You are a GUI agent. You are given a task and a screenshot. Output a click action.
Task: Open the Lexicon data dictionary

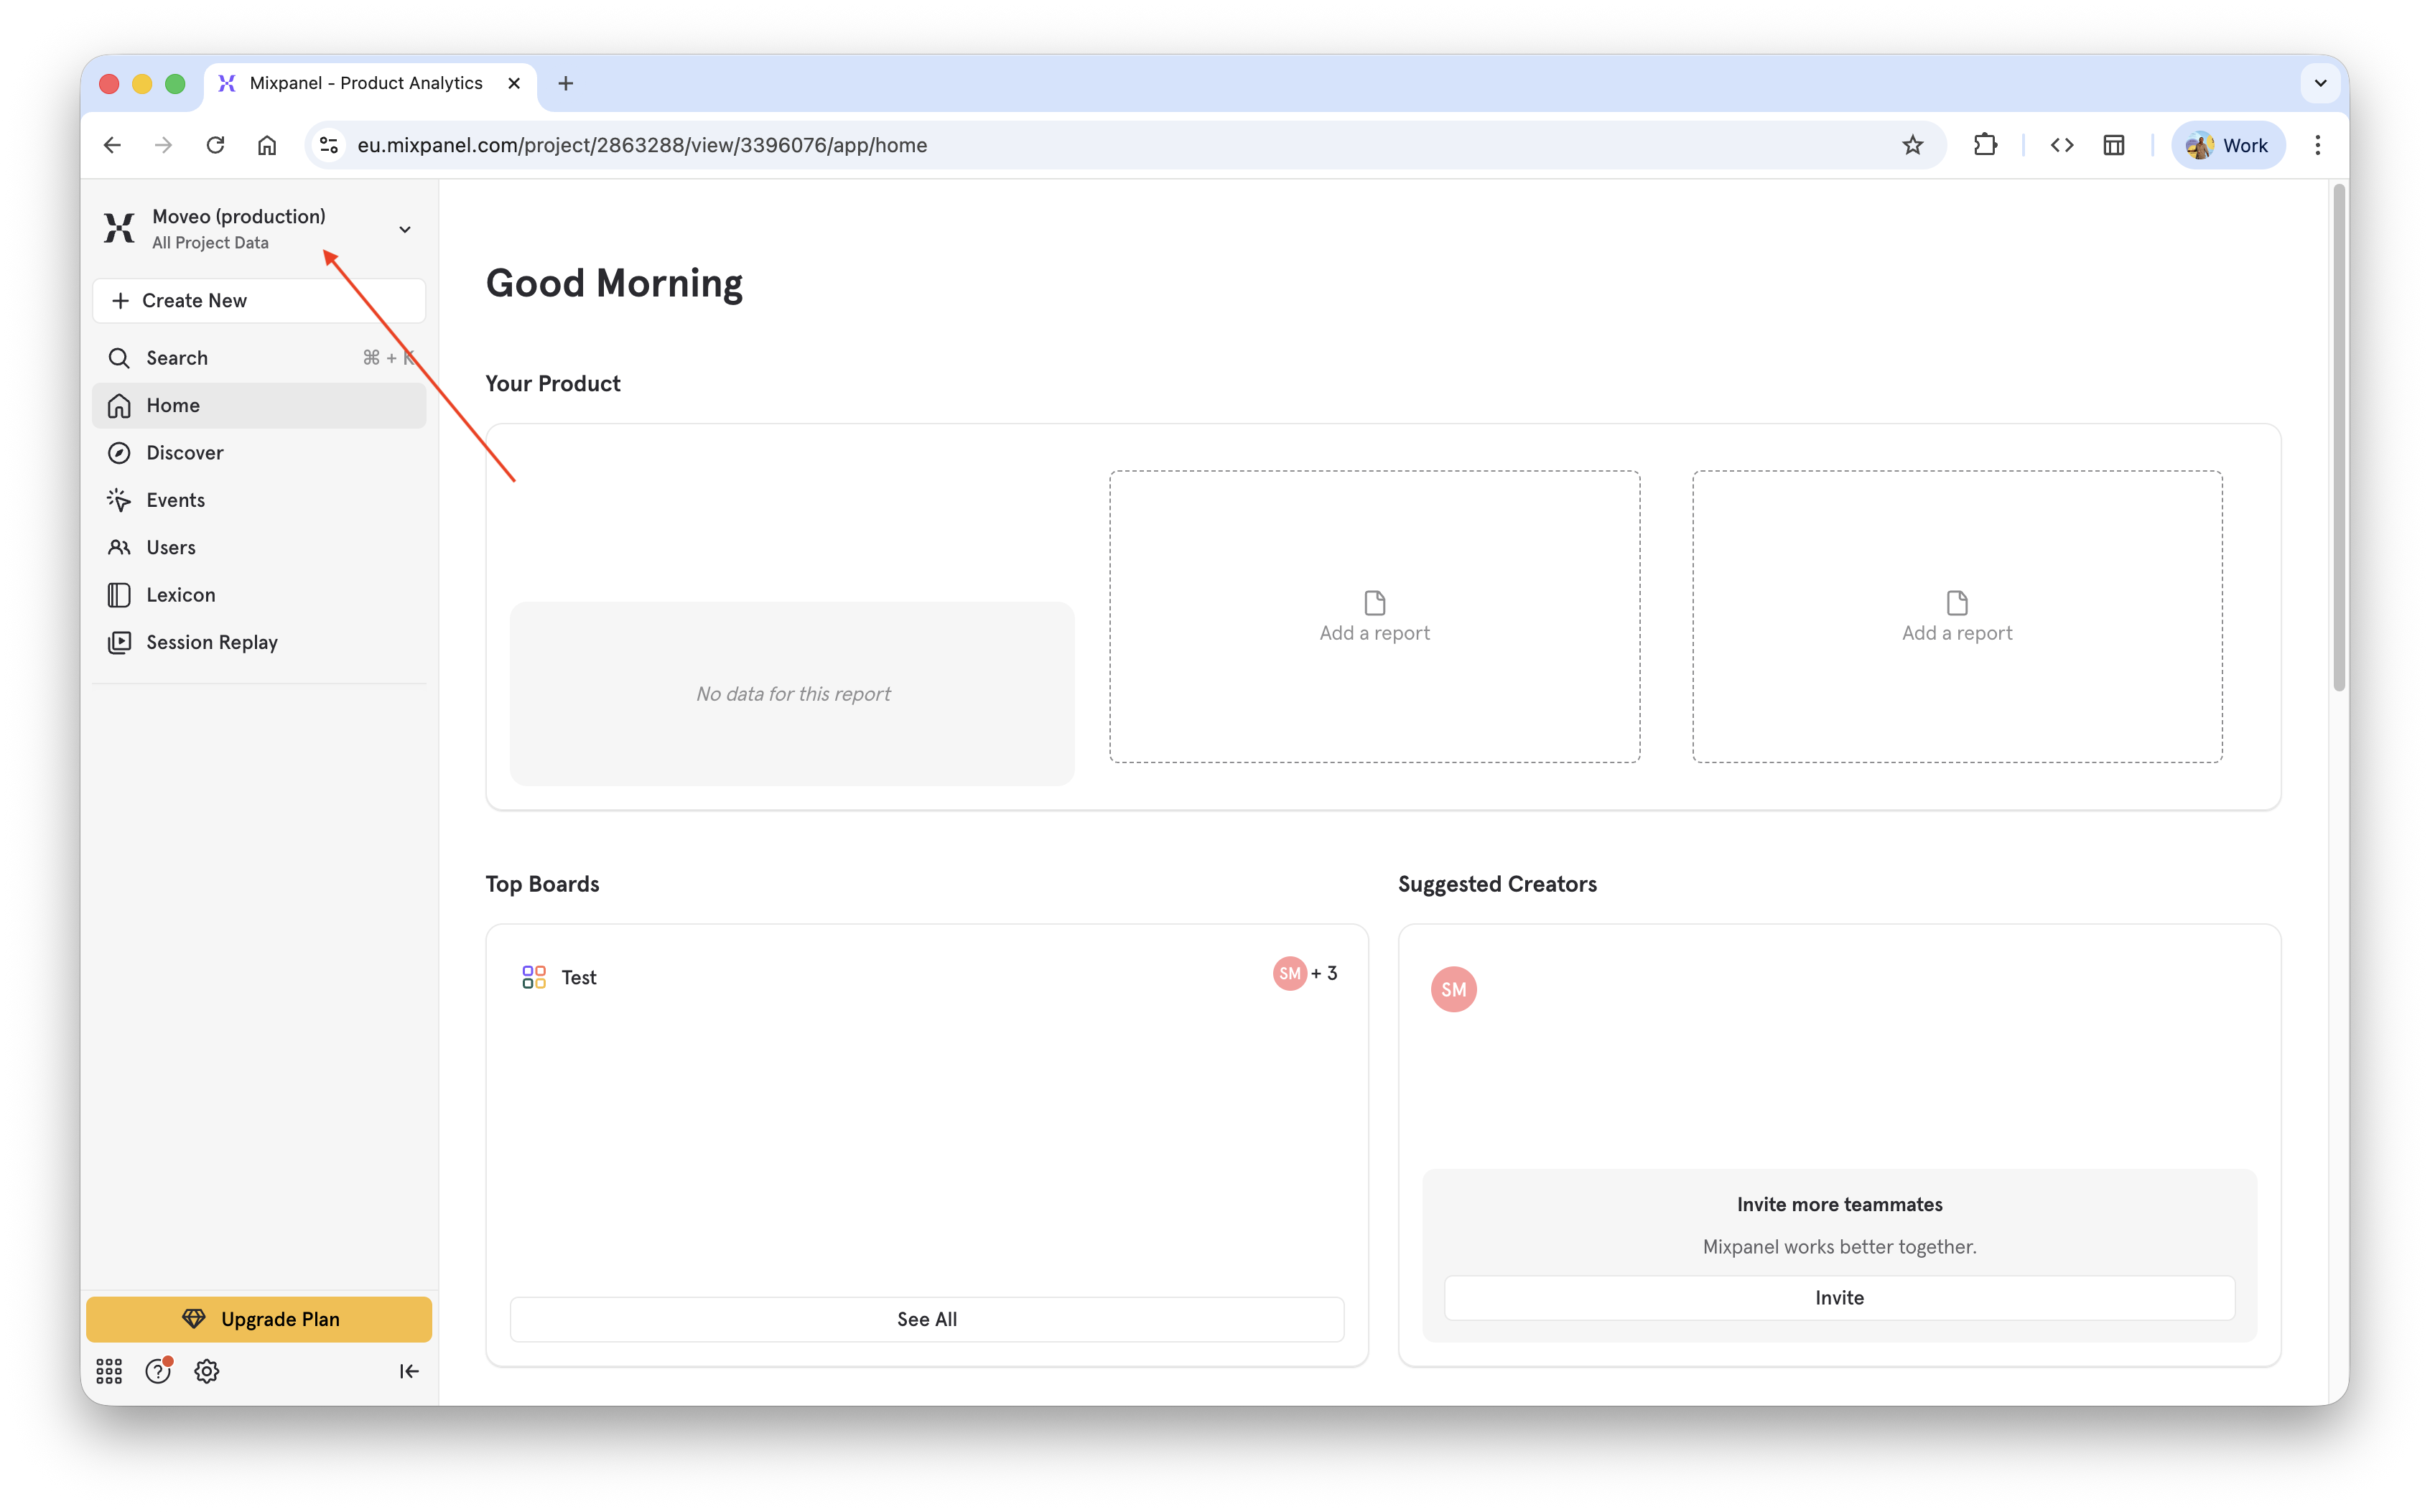tap(180, 594)
